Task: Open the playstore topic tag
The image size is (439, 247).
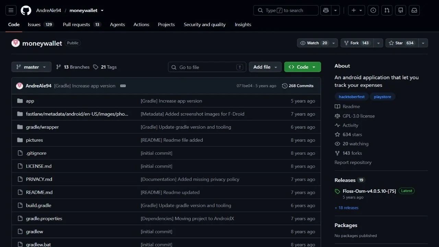Action: click(x=382, y=97)
